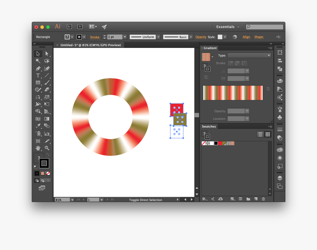This screenshot has width=317, height=250.
Task: Select the Eraser tool
Action: point(47,90)
